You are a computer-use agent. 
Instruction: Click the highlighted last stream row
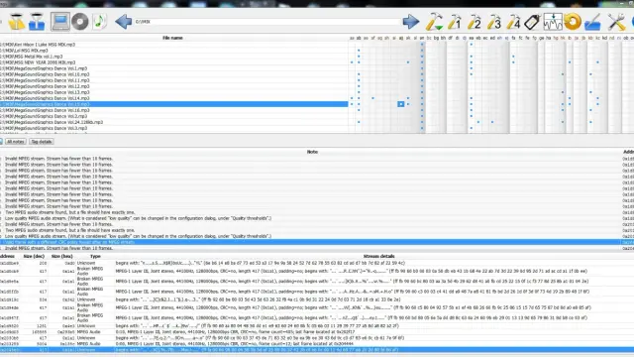pyautogui.click(x=317, y=350)
